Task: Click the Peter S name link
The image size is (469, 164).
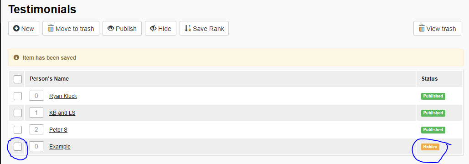Action: pos(58,130)
